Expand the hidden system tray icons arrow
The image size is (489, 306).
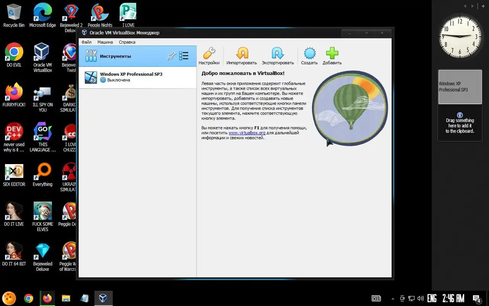tap(393, 299)
